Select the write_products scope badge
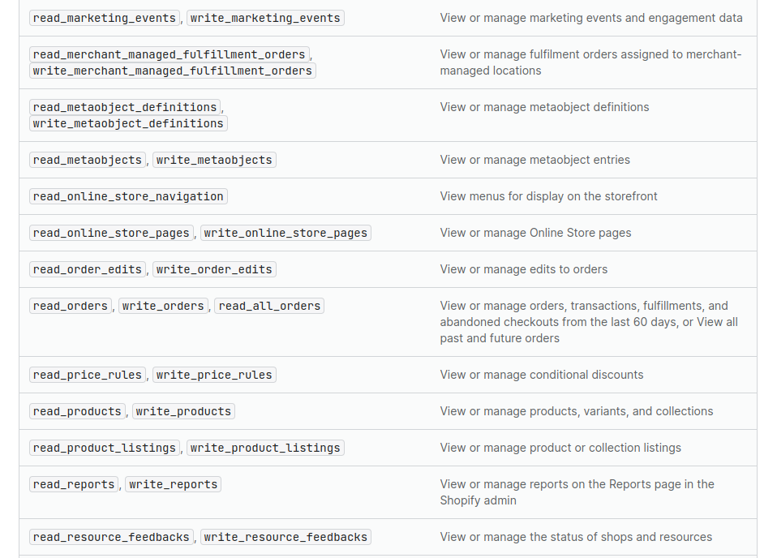The width and height of the screenshot is (777, 558). (183, 411)
